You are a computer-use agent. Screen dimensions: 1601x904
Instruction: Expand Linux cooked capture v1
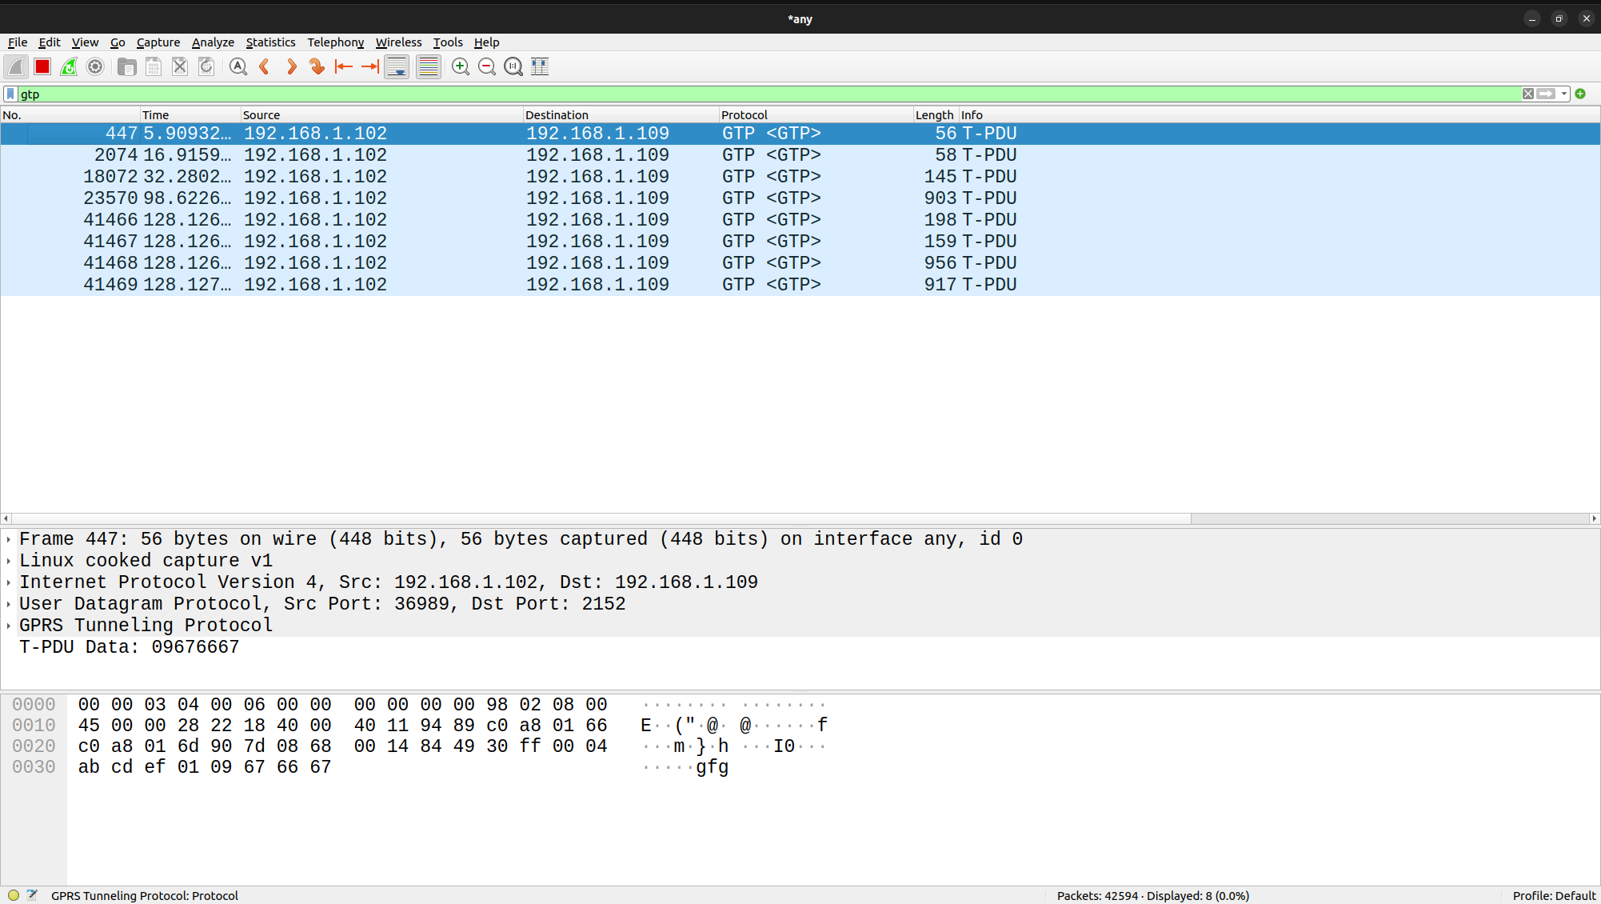click(9, 562)
